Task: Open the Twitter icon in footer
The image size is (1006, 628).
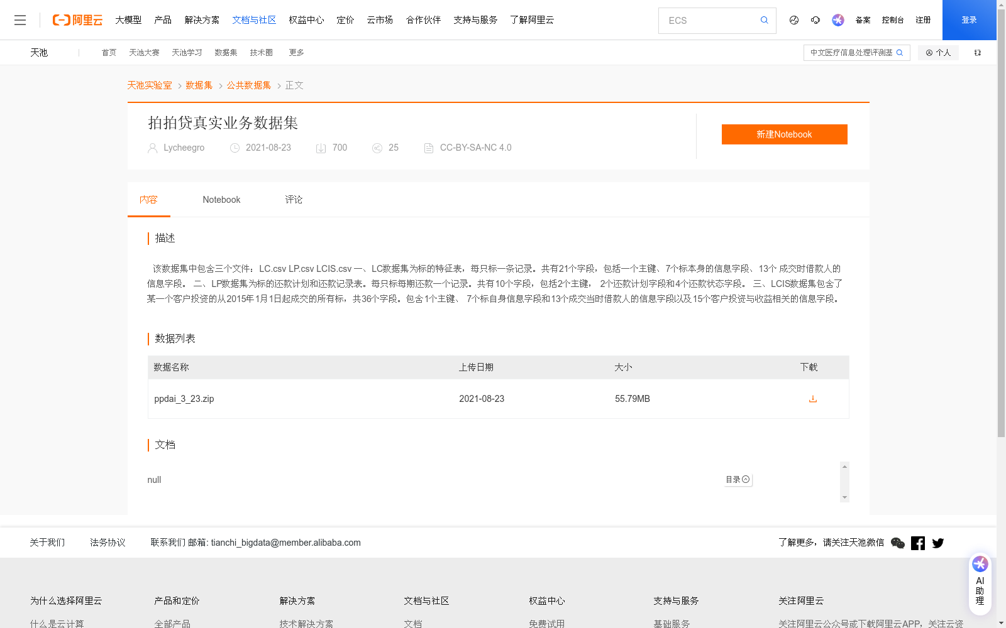Action: [938, 543]
